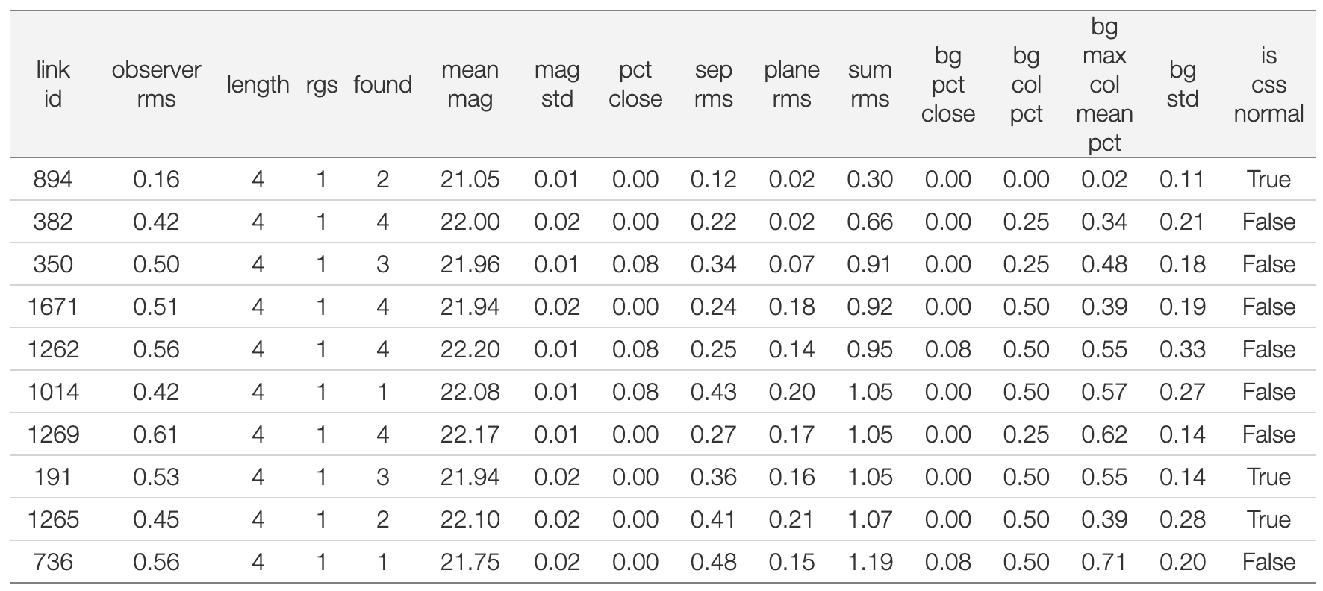Click the "link id" column header
The image size is (1323, 591).
[x=53, y=84]
